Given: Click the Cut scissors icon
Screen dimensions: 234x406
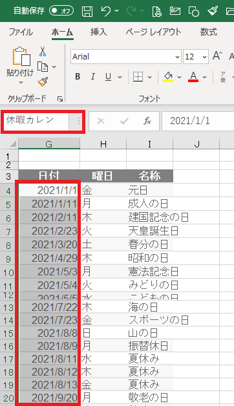Looking at the screenshot, I should click(43, 51).
